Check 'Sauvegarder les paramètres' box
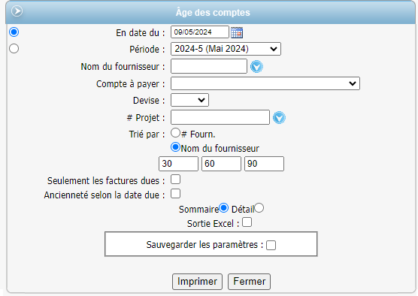Viewport: 418px width, 296px height. [x=271, y=246]
